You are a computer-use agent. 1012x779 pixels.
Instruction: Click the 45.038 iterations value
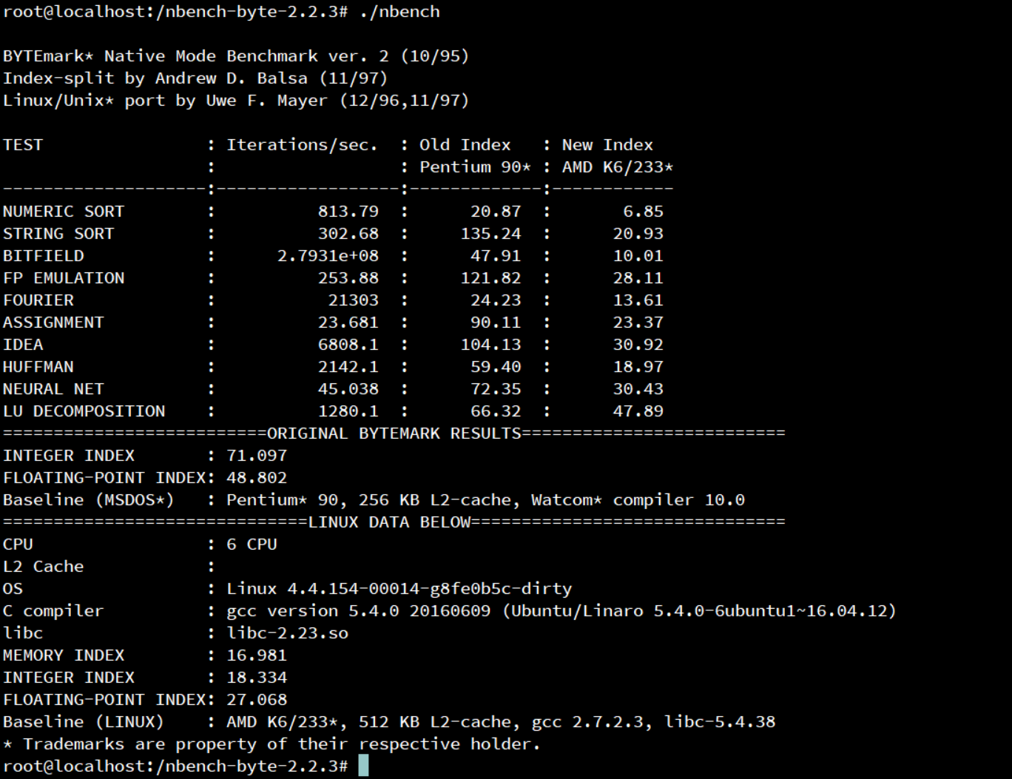pyautogui.click(x=348, y=389)
